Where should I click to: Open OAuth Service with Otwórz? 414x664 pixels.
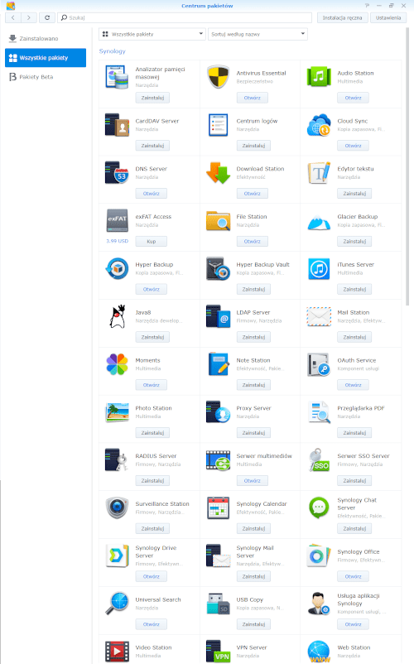coord(353,385)
